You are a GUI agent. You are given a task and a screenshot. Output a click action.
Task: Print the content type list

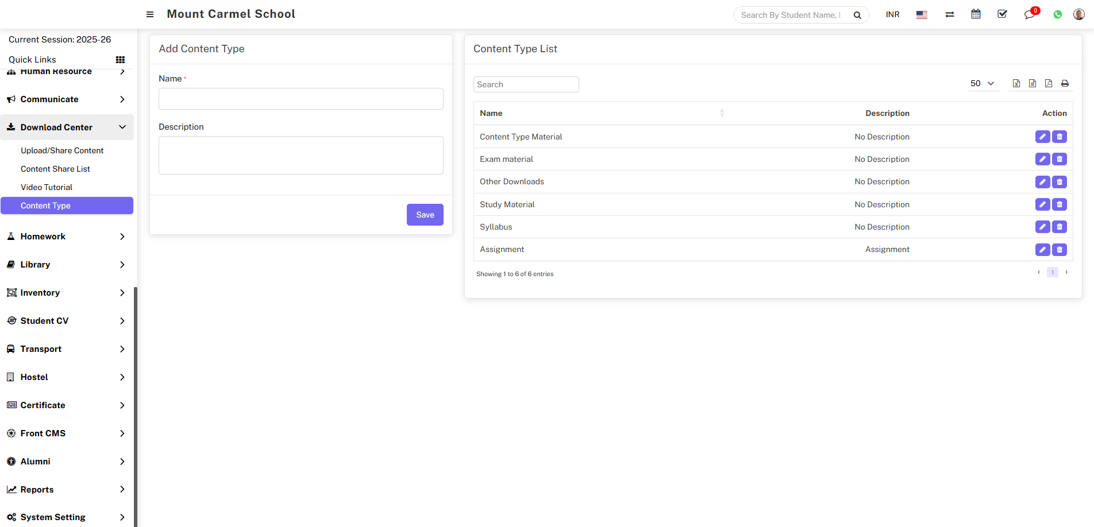click(1065, 84)
